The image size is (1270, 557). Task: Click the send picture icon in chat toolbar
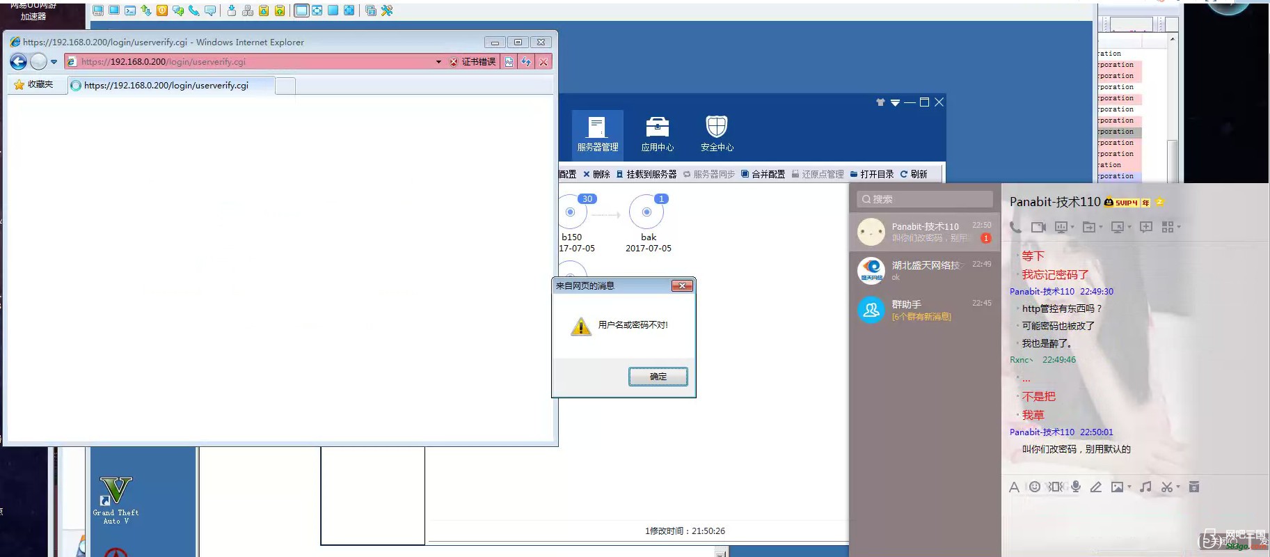(x=1117, y=487)
